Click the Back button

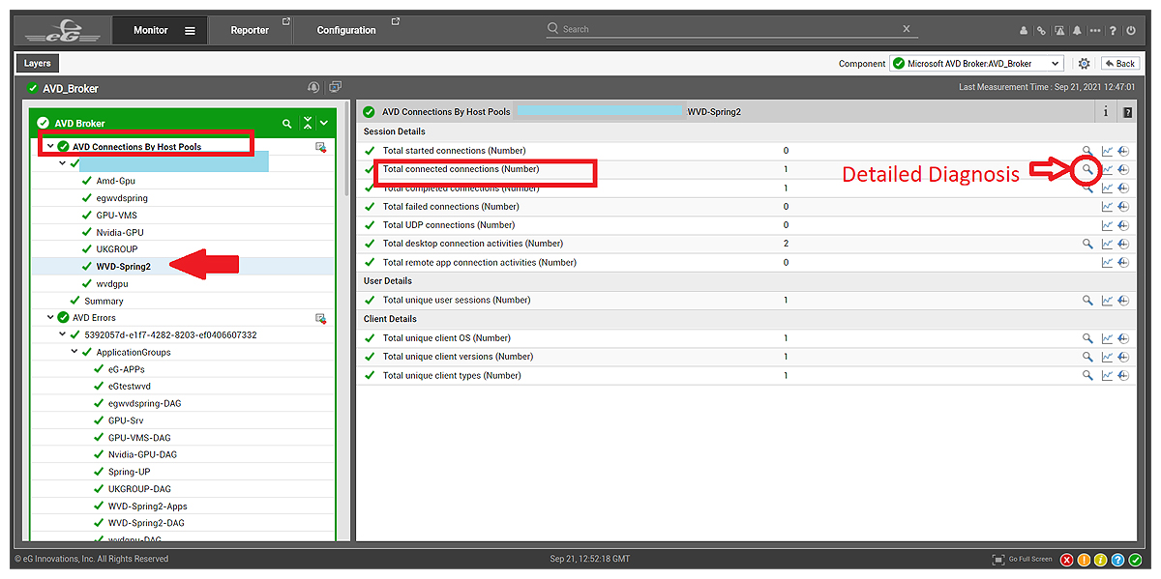point(1118,64)
